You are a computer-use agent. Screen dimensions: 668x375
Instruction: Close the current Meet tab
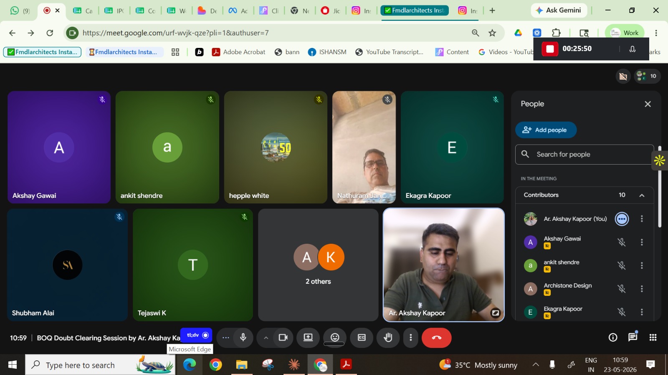pyautogui.click(x=58, y=10)
